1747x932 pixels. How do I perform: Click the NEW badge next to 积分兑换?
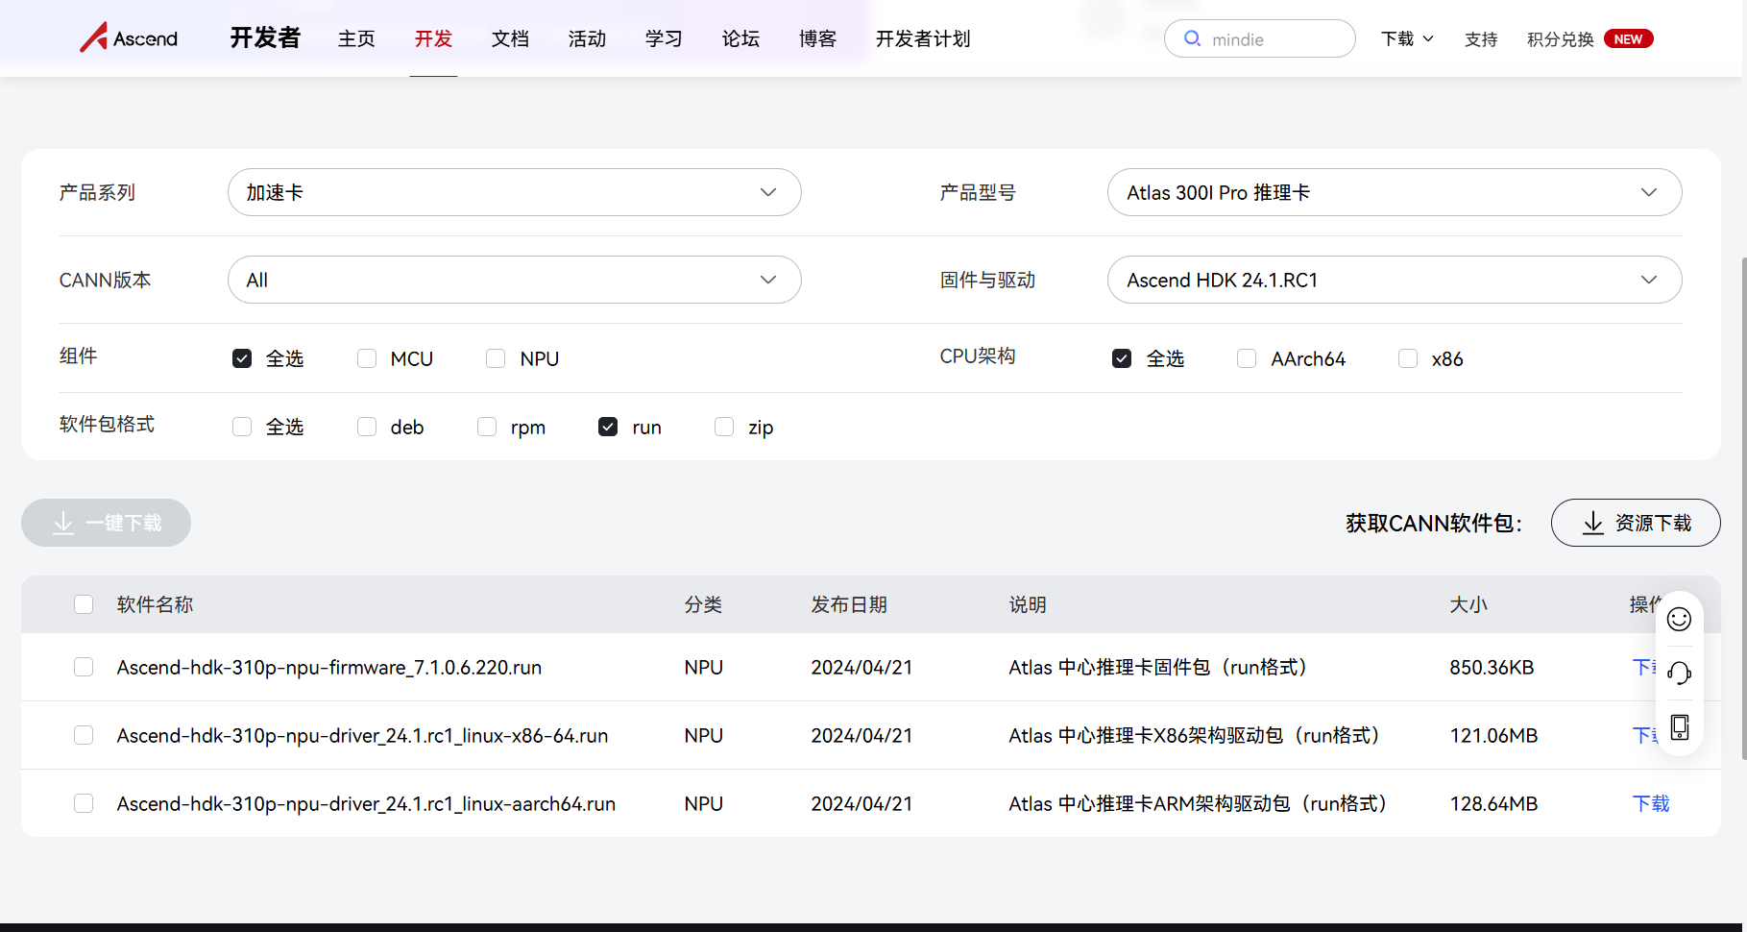1628,38
